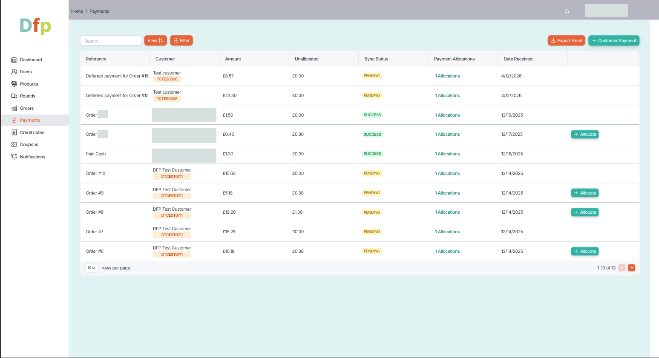Click the Search input field
Image resolution: width=659 pixels, height=358 pixels.
coord(111,41)
